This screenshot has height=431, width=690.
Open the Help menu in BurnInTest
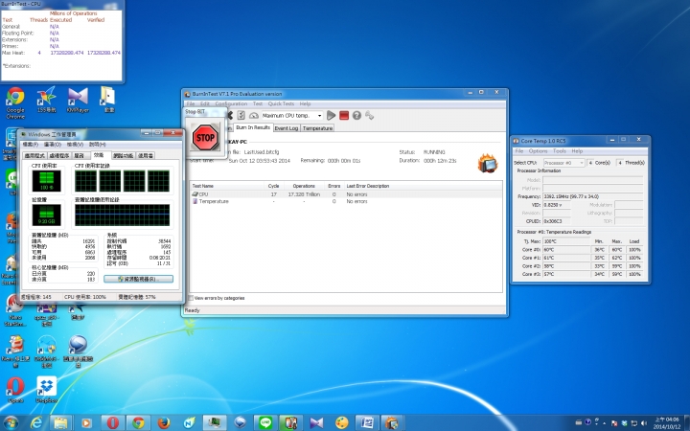click(x=305, y=103)
